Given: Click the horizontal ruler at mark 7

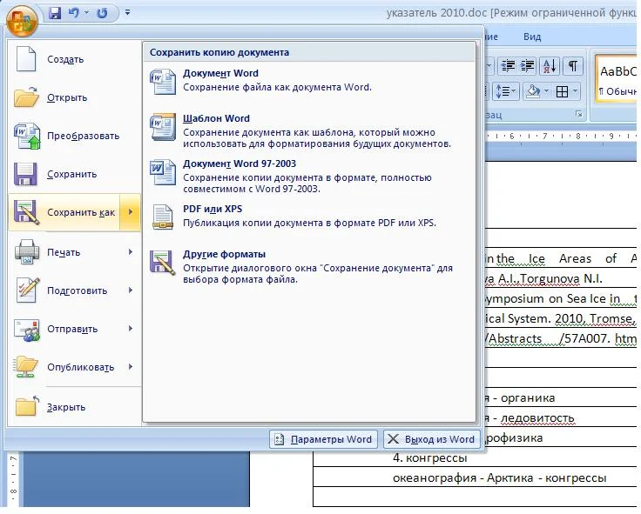Looking at the screenshot, I should point(544,136).
